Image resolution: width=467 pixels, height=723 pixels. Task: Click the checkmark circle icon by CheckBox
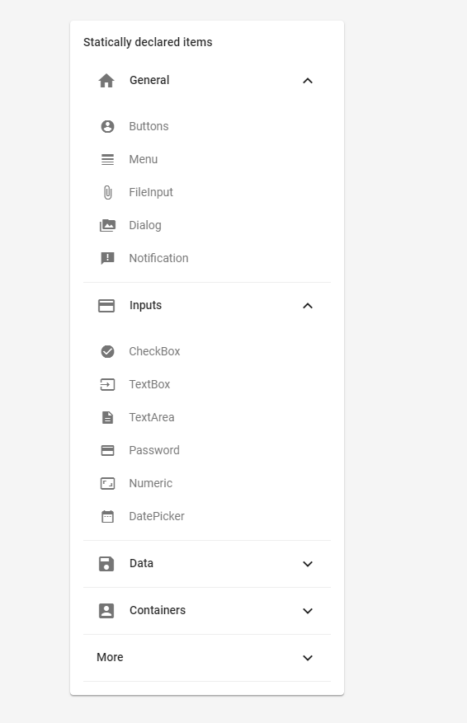[107, 351]
